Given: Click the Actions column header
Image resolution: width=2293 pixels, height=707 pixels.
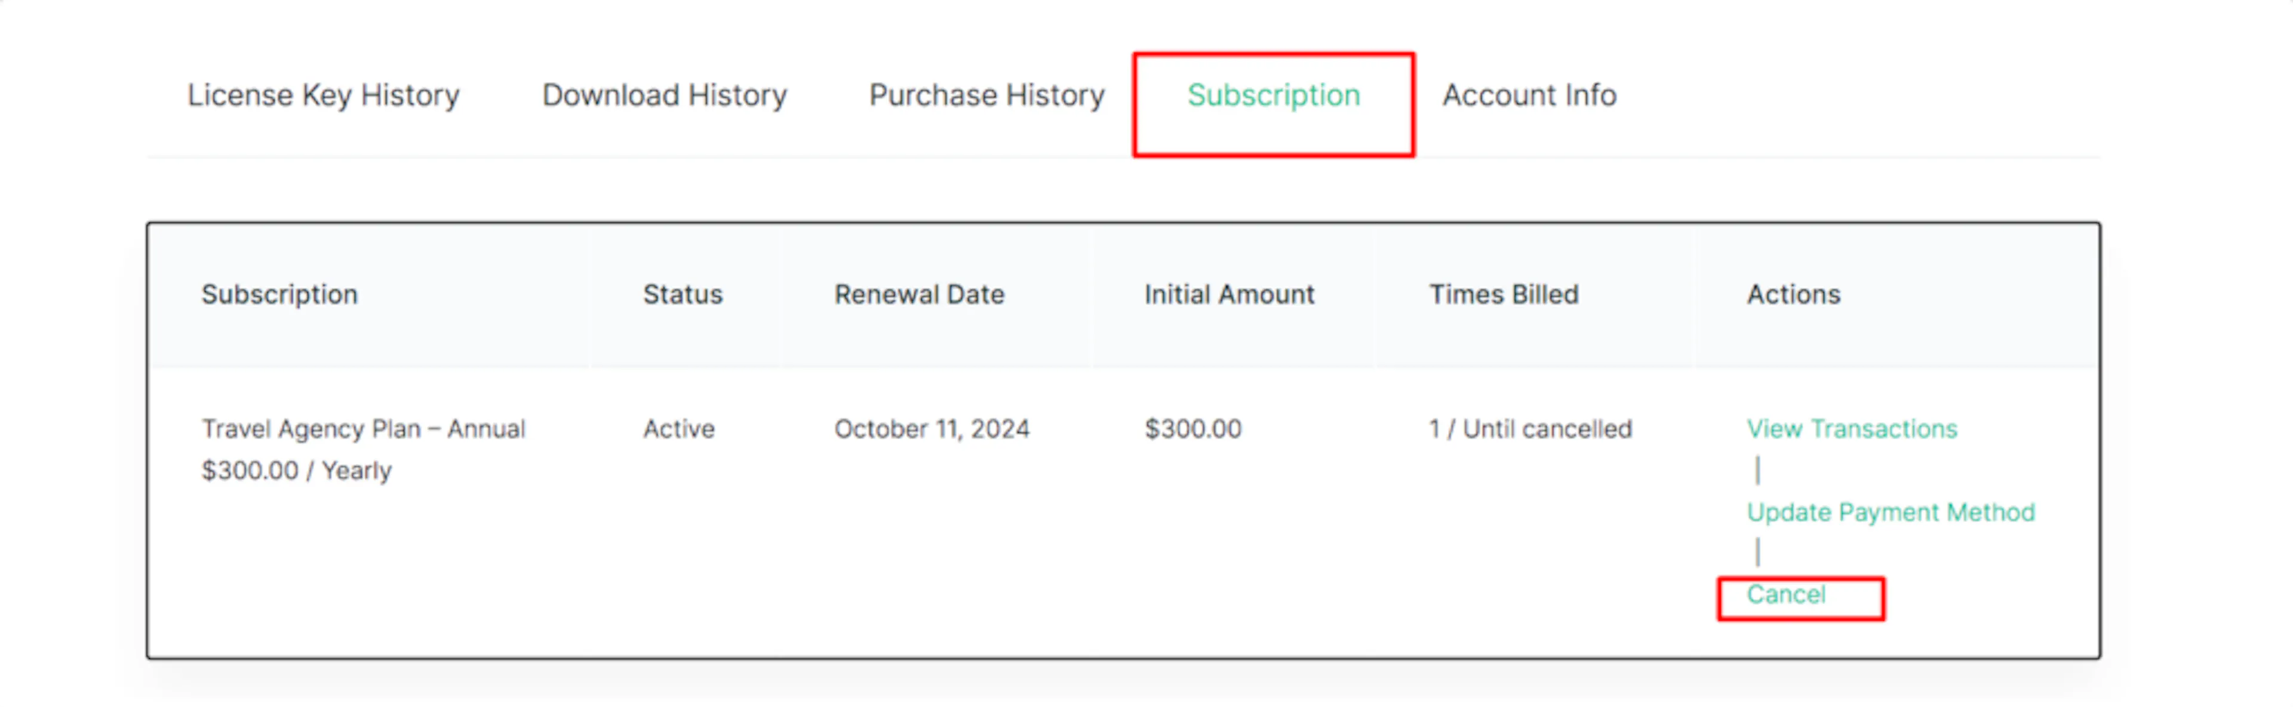Looking at the screenshot, I should [1793, 294].
